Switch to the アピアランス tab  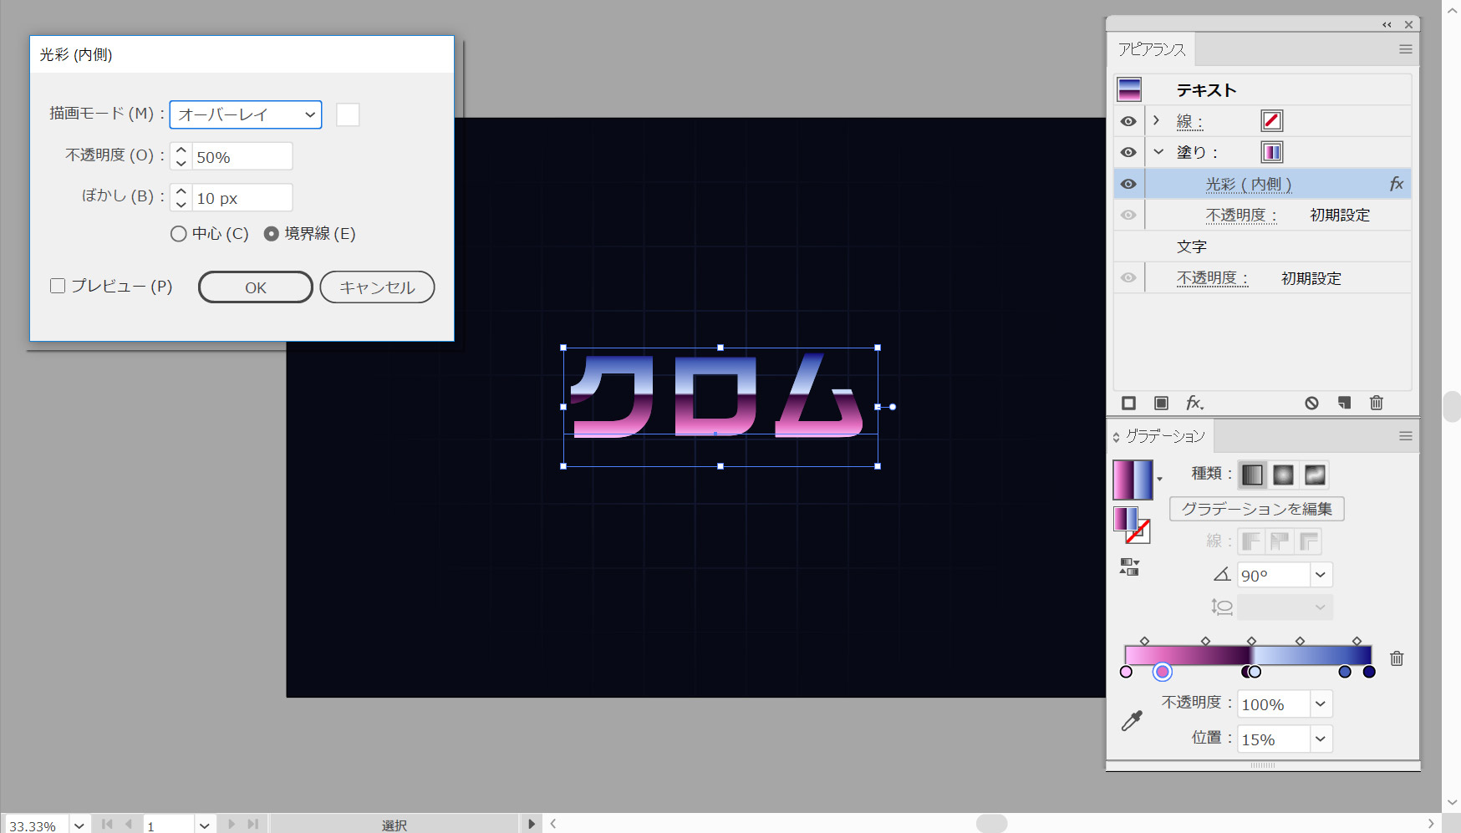click(1152, 49)
